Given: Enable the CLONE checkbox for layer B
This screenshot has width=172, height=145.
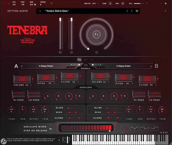Looking at the screenshot, I should tap(91, 118).
